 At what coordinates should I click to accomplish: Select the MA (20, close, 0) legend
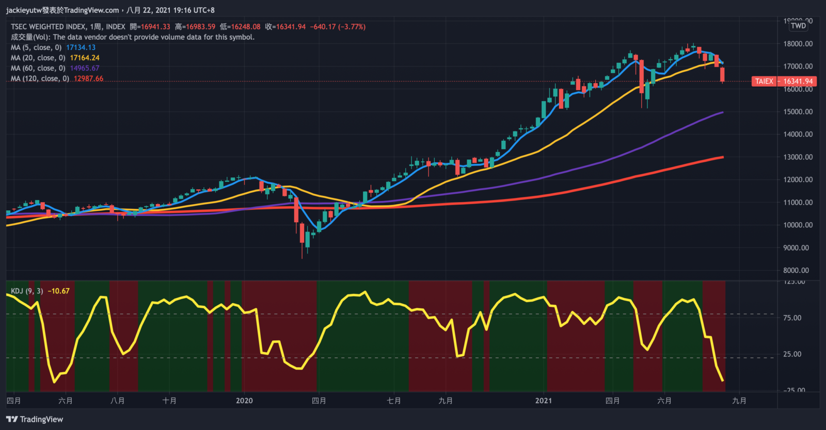pos(38,58)
